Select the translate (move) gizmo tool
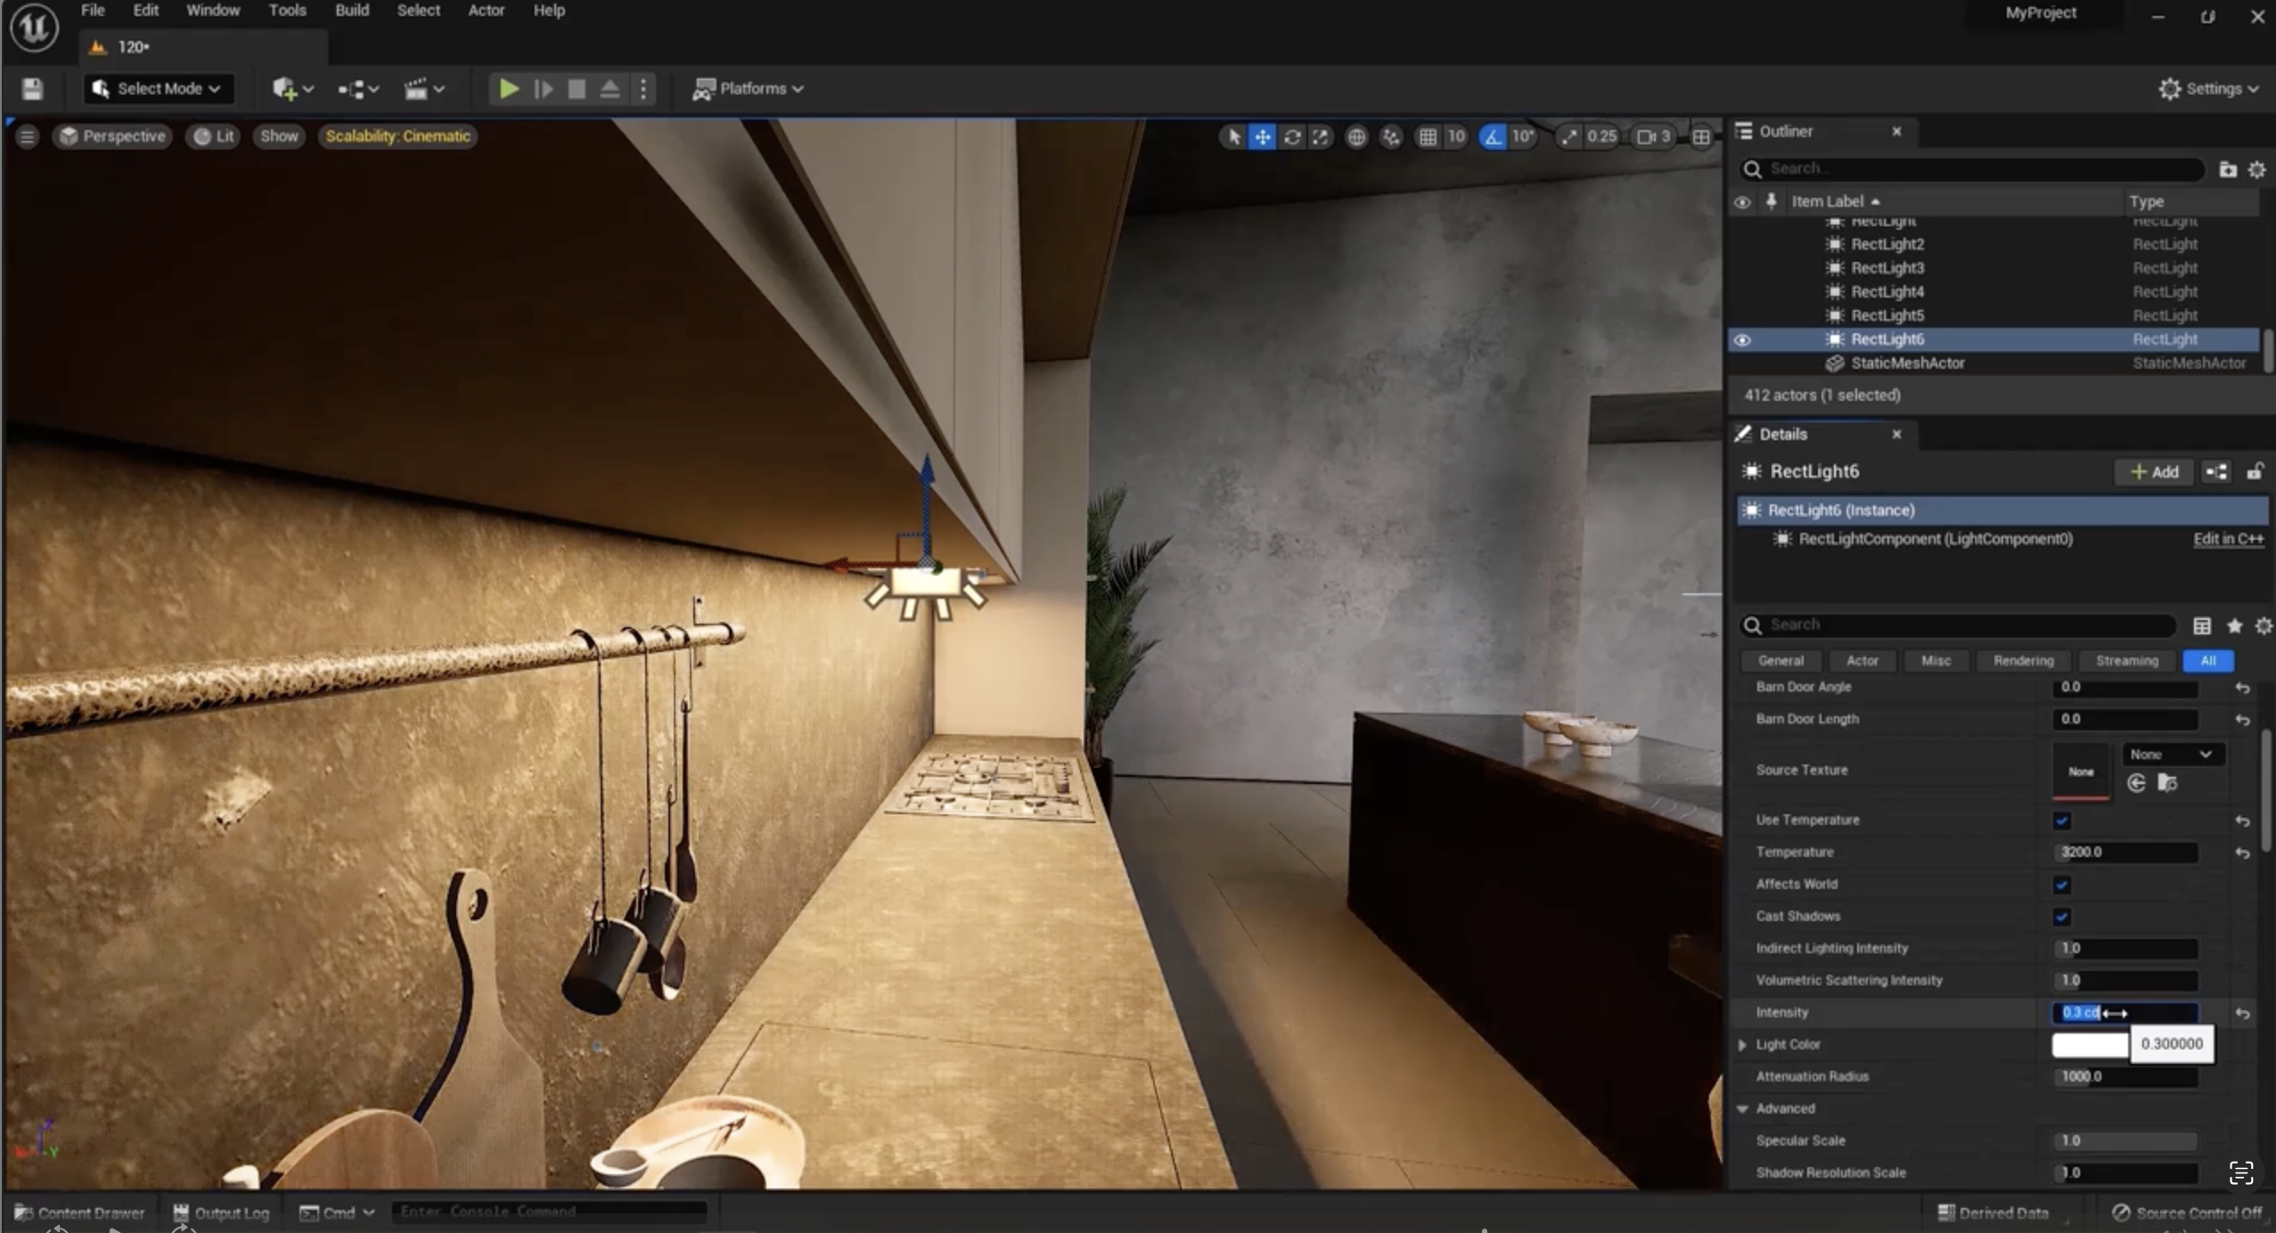Image resolution: width=2276 pixels, height=1233 pixels. (x=1262, y=136)
